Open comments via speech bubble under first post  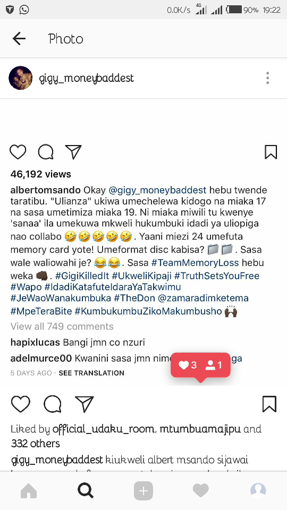tap(46, 152)
